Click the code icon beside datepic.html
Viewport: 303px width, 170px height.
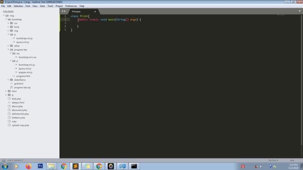(9, 102)
